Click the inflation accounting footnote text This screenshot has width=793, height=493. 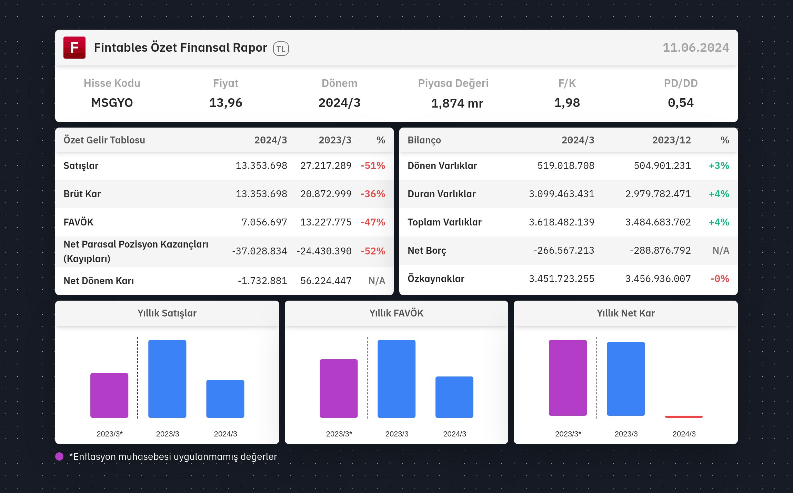coord(173,457)
